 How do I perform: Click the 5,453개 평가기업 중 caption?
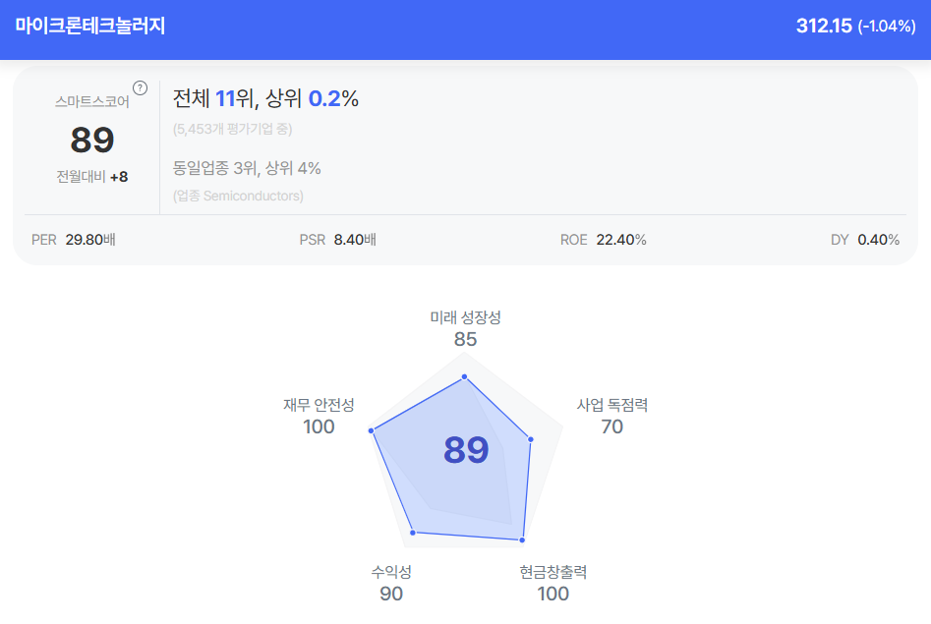point(232,128)
